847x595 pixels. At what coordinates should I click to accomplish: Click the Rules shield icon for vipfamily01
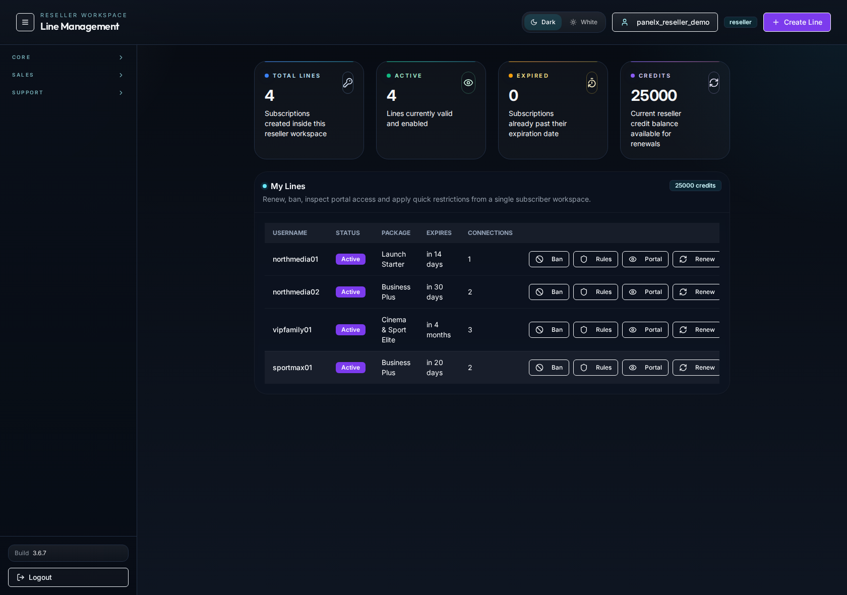(x=584, y=330)
